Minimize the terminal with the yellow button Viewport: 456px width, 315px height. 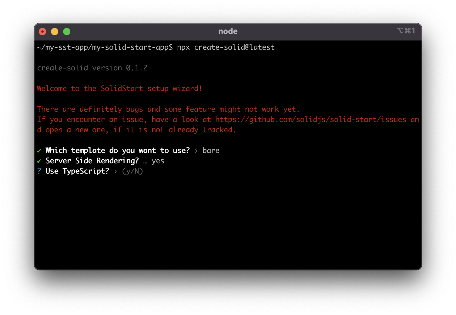point(55,32)
